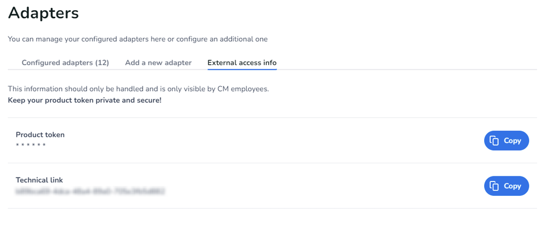
Task: Click the copy icon beside Product token
Action: [494, 141]
